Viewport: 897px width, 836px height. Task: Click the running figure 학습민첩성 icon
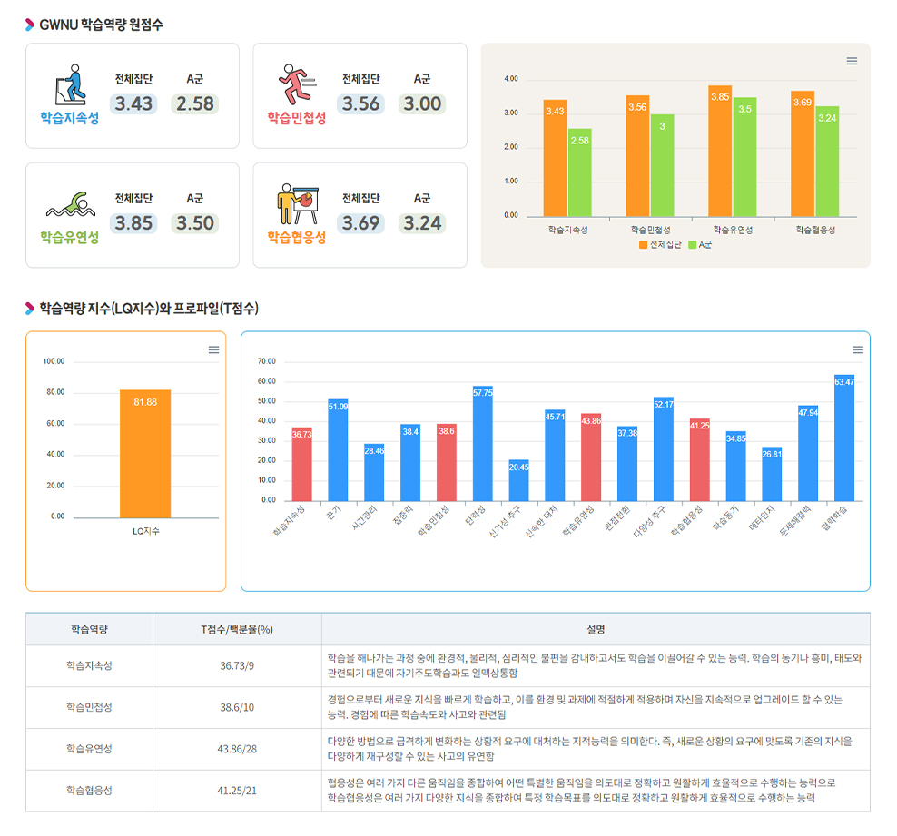click(x=296, y=85)
